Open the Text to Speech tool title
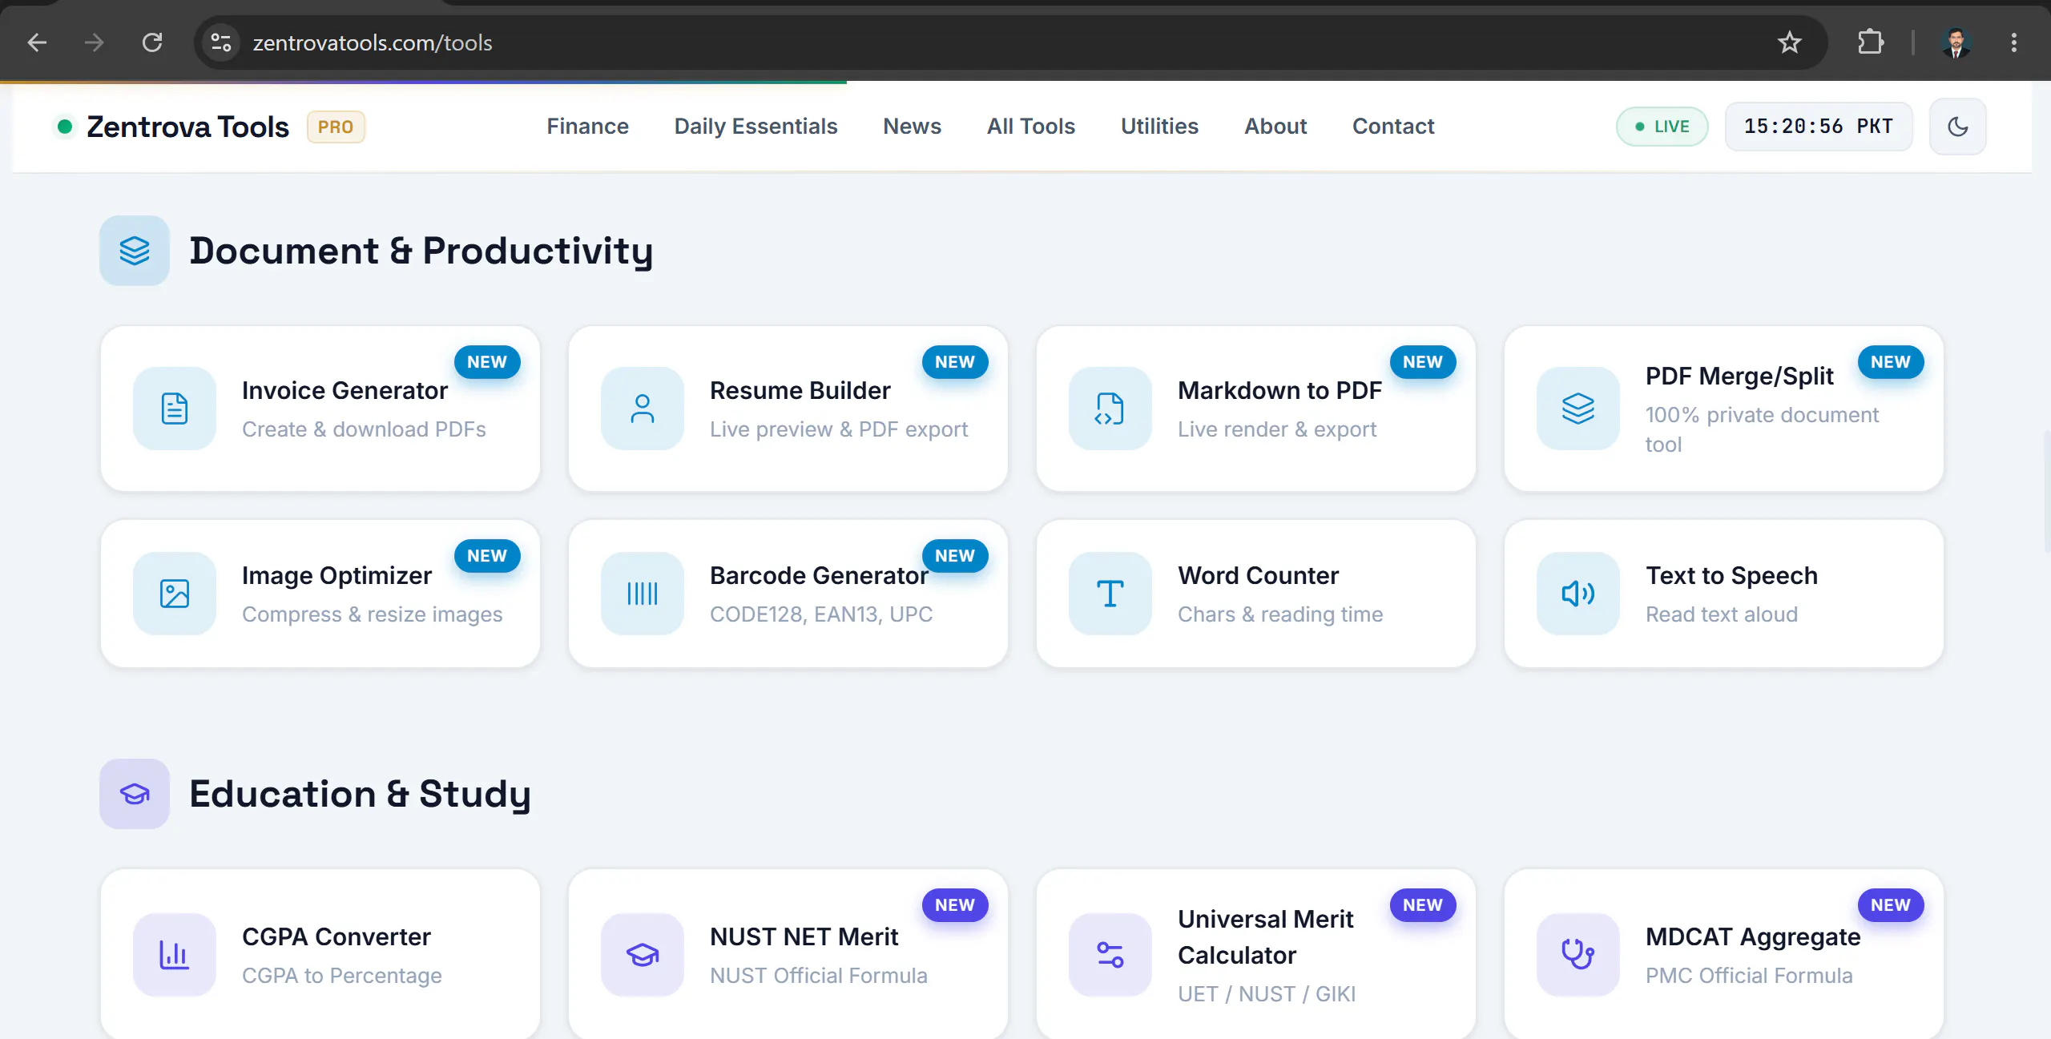 [x=1731, y=575]
